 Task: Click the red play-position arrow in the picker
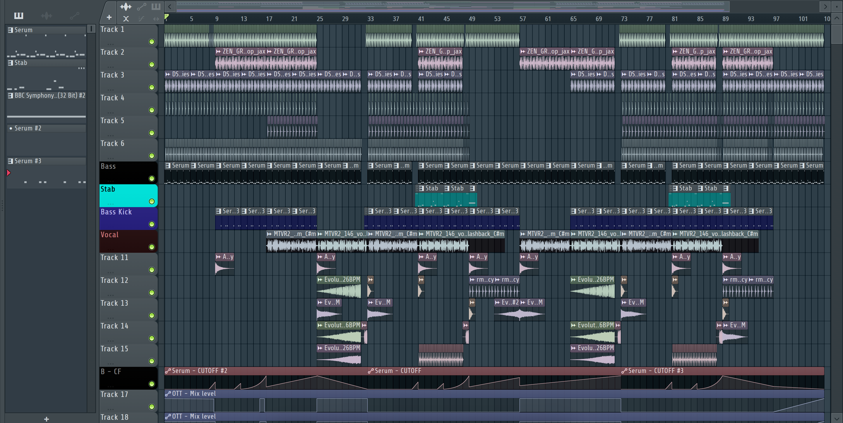(8, 172)
